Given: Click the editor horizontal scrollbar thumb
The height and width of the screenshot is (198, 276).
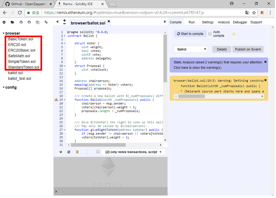Looking at the screenshot, I should [98, 145].
